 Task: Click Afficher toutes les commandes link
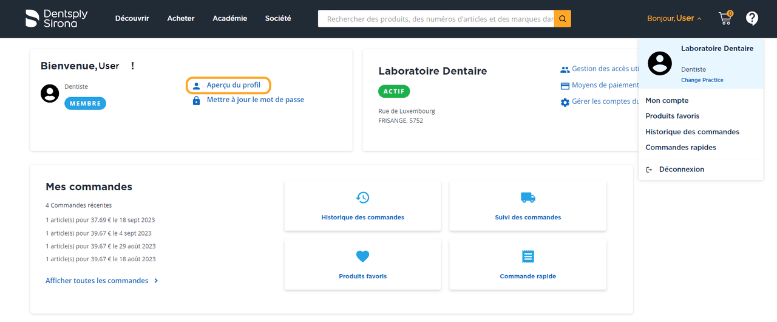point(97,281)
